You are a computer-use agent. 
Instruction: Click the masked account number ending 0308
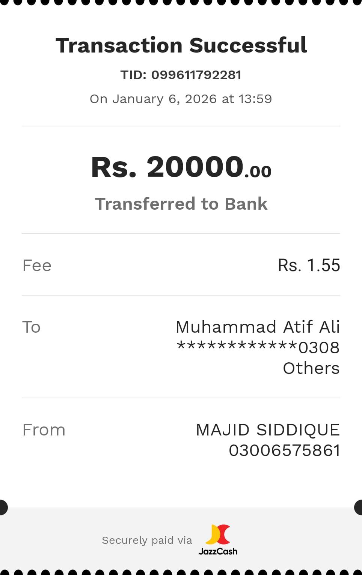click(x=258, y=347)
